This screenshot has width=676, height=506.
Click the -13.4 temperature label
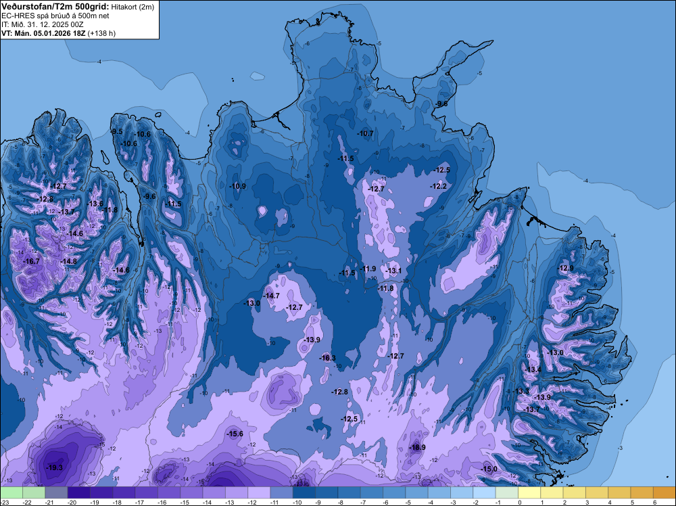click(x=533, y=369)
